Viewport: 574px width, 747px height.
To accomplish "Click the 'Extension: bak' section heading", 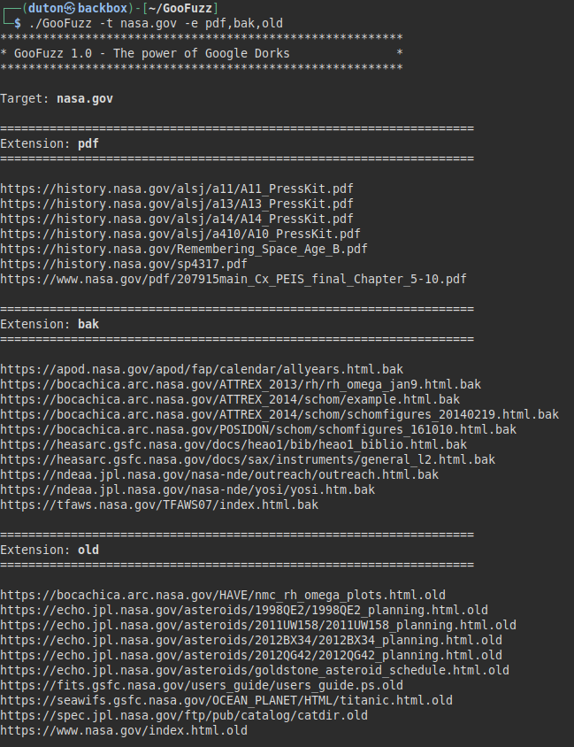I will click(50, 324).
